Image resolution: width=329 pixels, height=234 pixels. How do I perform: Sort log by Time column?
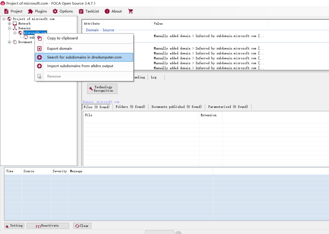[13, 171]
